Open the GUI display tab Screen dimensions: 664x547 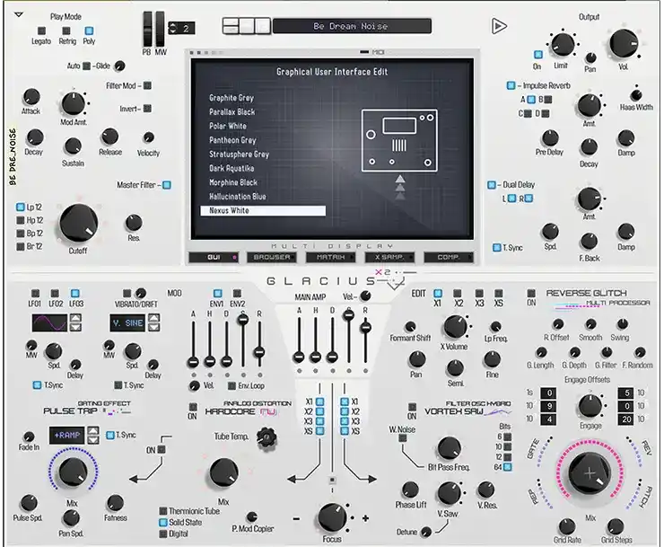point(214,257)
